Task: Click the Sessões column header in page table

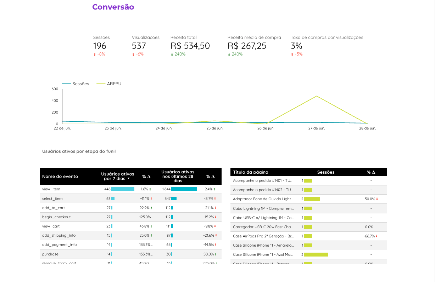Action: (x=326, y=172)
